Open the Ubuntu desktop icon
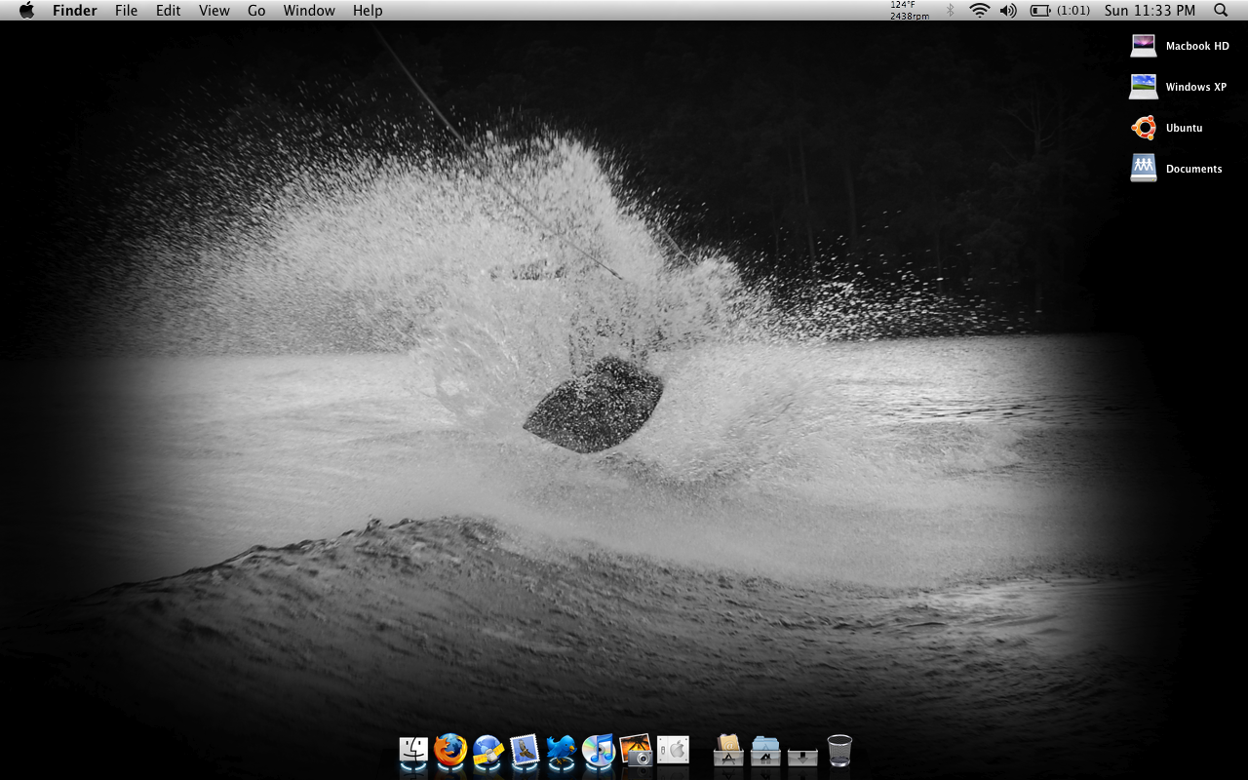This screenshot has width=1248, height=780. 1143,127
